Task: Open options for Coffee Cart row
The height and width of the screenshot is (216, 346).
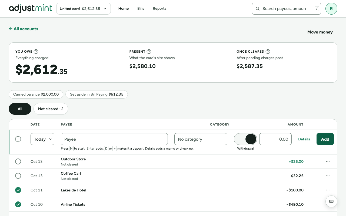Action: (328, 176)
